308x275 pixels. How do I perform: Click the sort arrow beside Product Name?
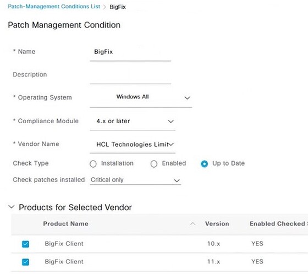[x=193, y=224]
